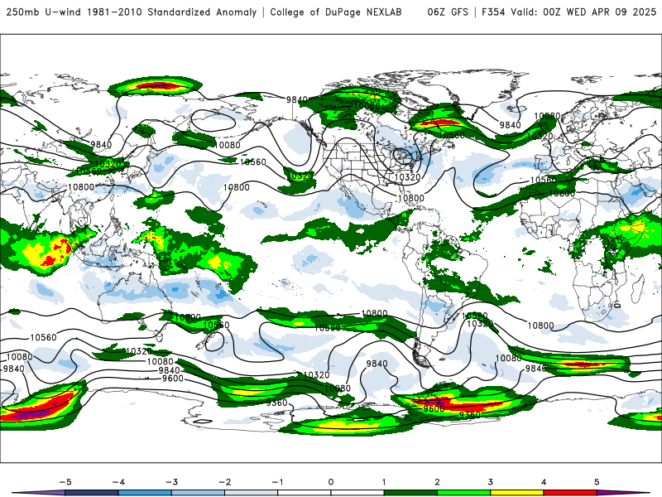Click the 'Valid: 00Z WED APR 09 2025' text

point(583,12)
